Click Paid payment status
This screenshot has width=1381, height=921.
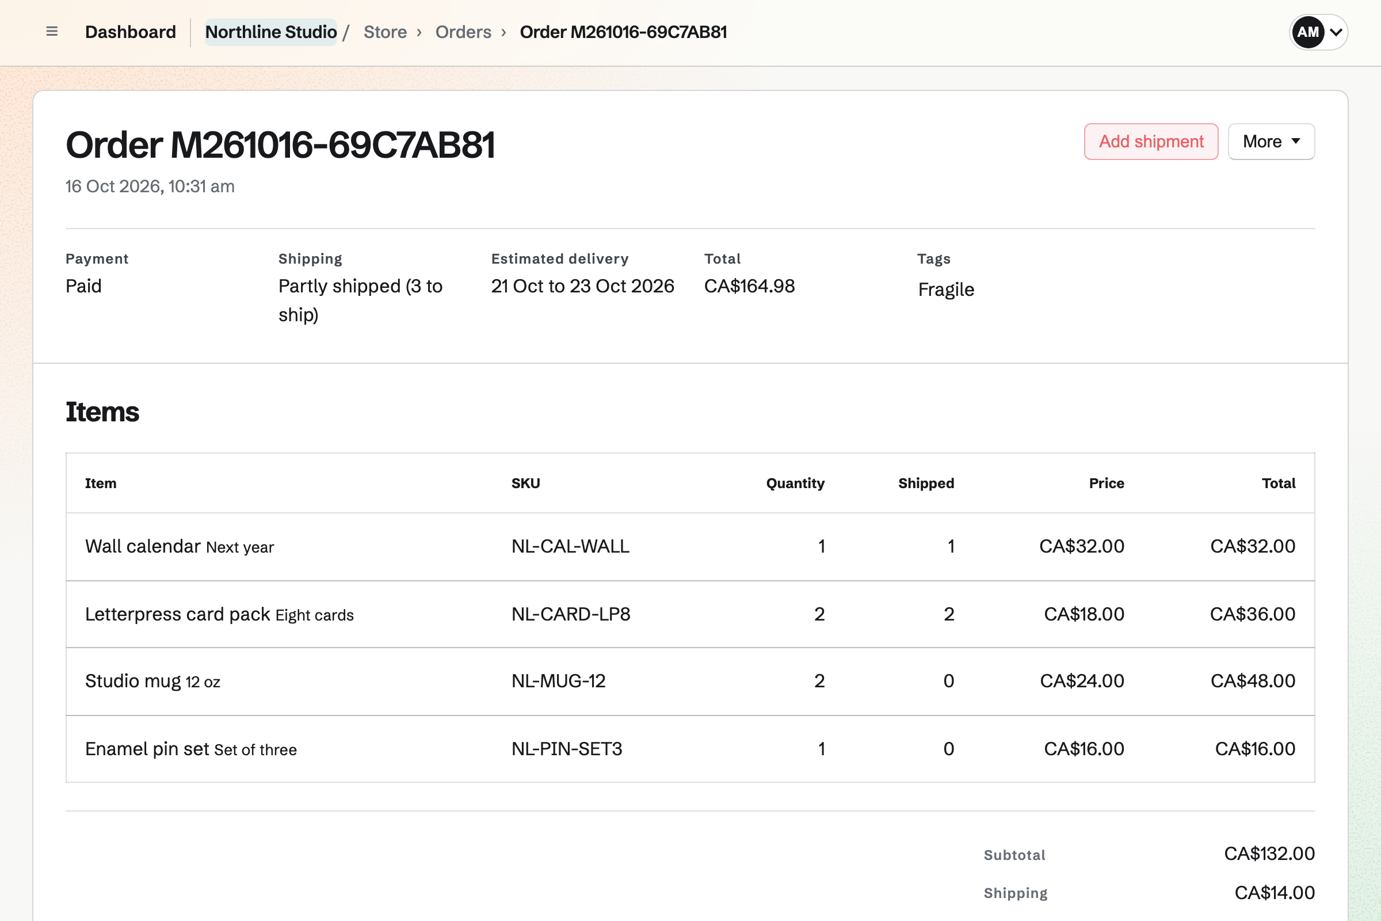click(x=83, y=286)
